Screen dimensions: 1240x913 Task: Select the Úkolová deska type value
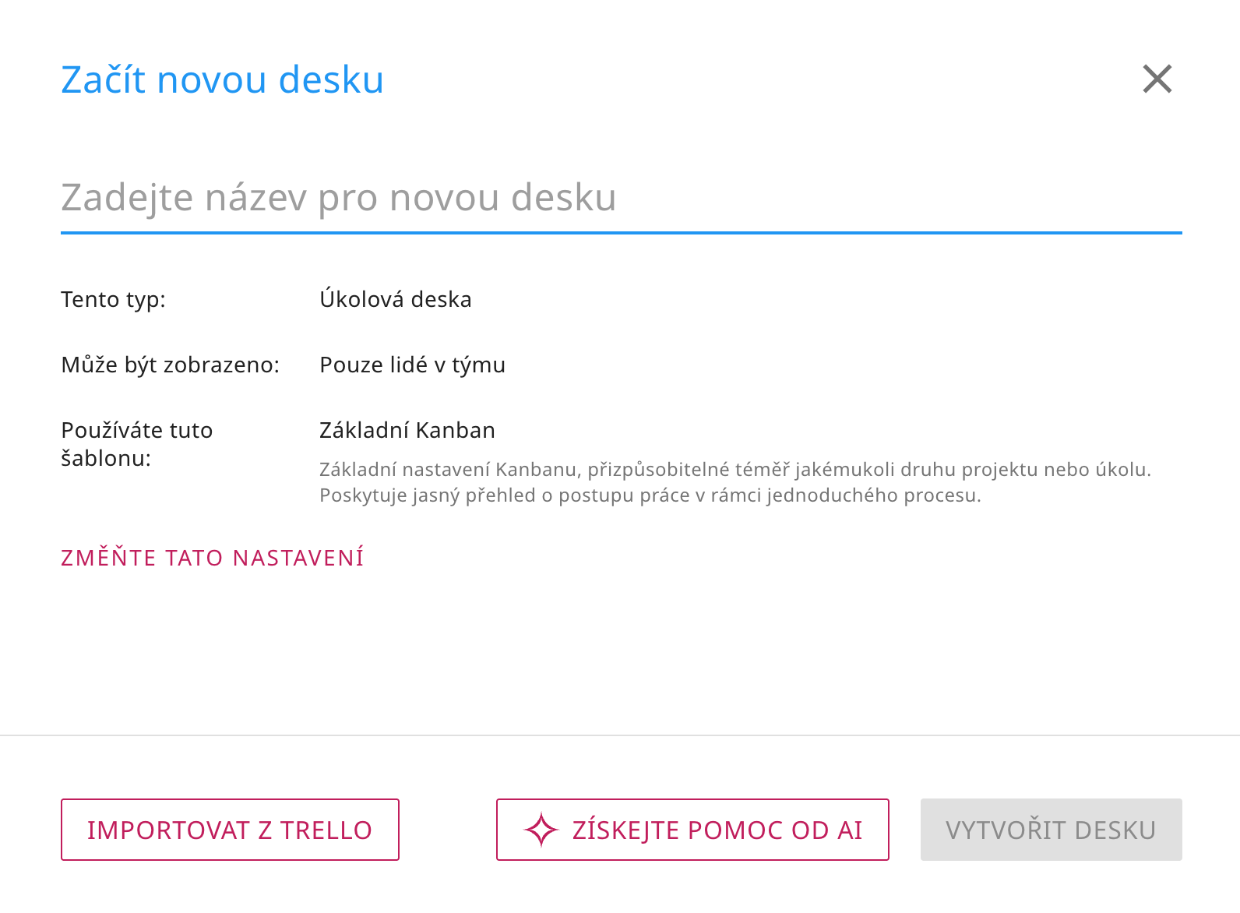(395, 300)
